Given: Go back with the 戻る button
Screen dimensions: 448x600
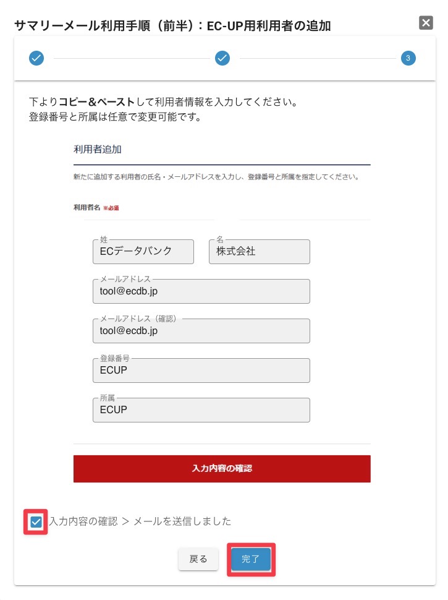Looking at the screenshot, I should pos(198,559).
